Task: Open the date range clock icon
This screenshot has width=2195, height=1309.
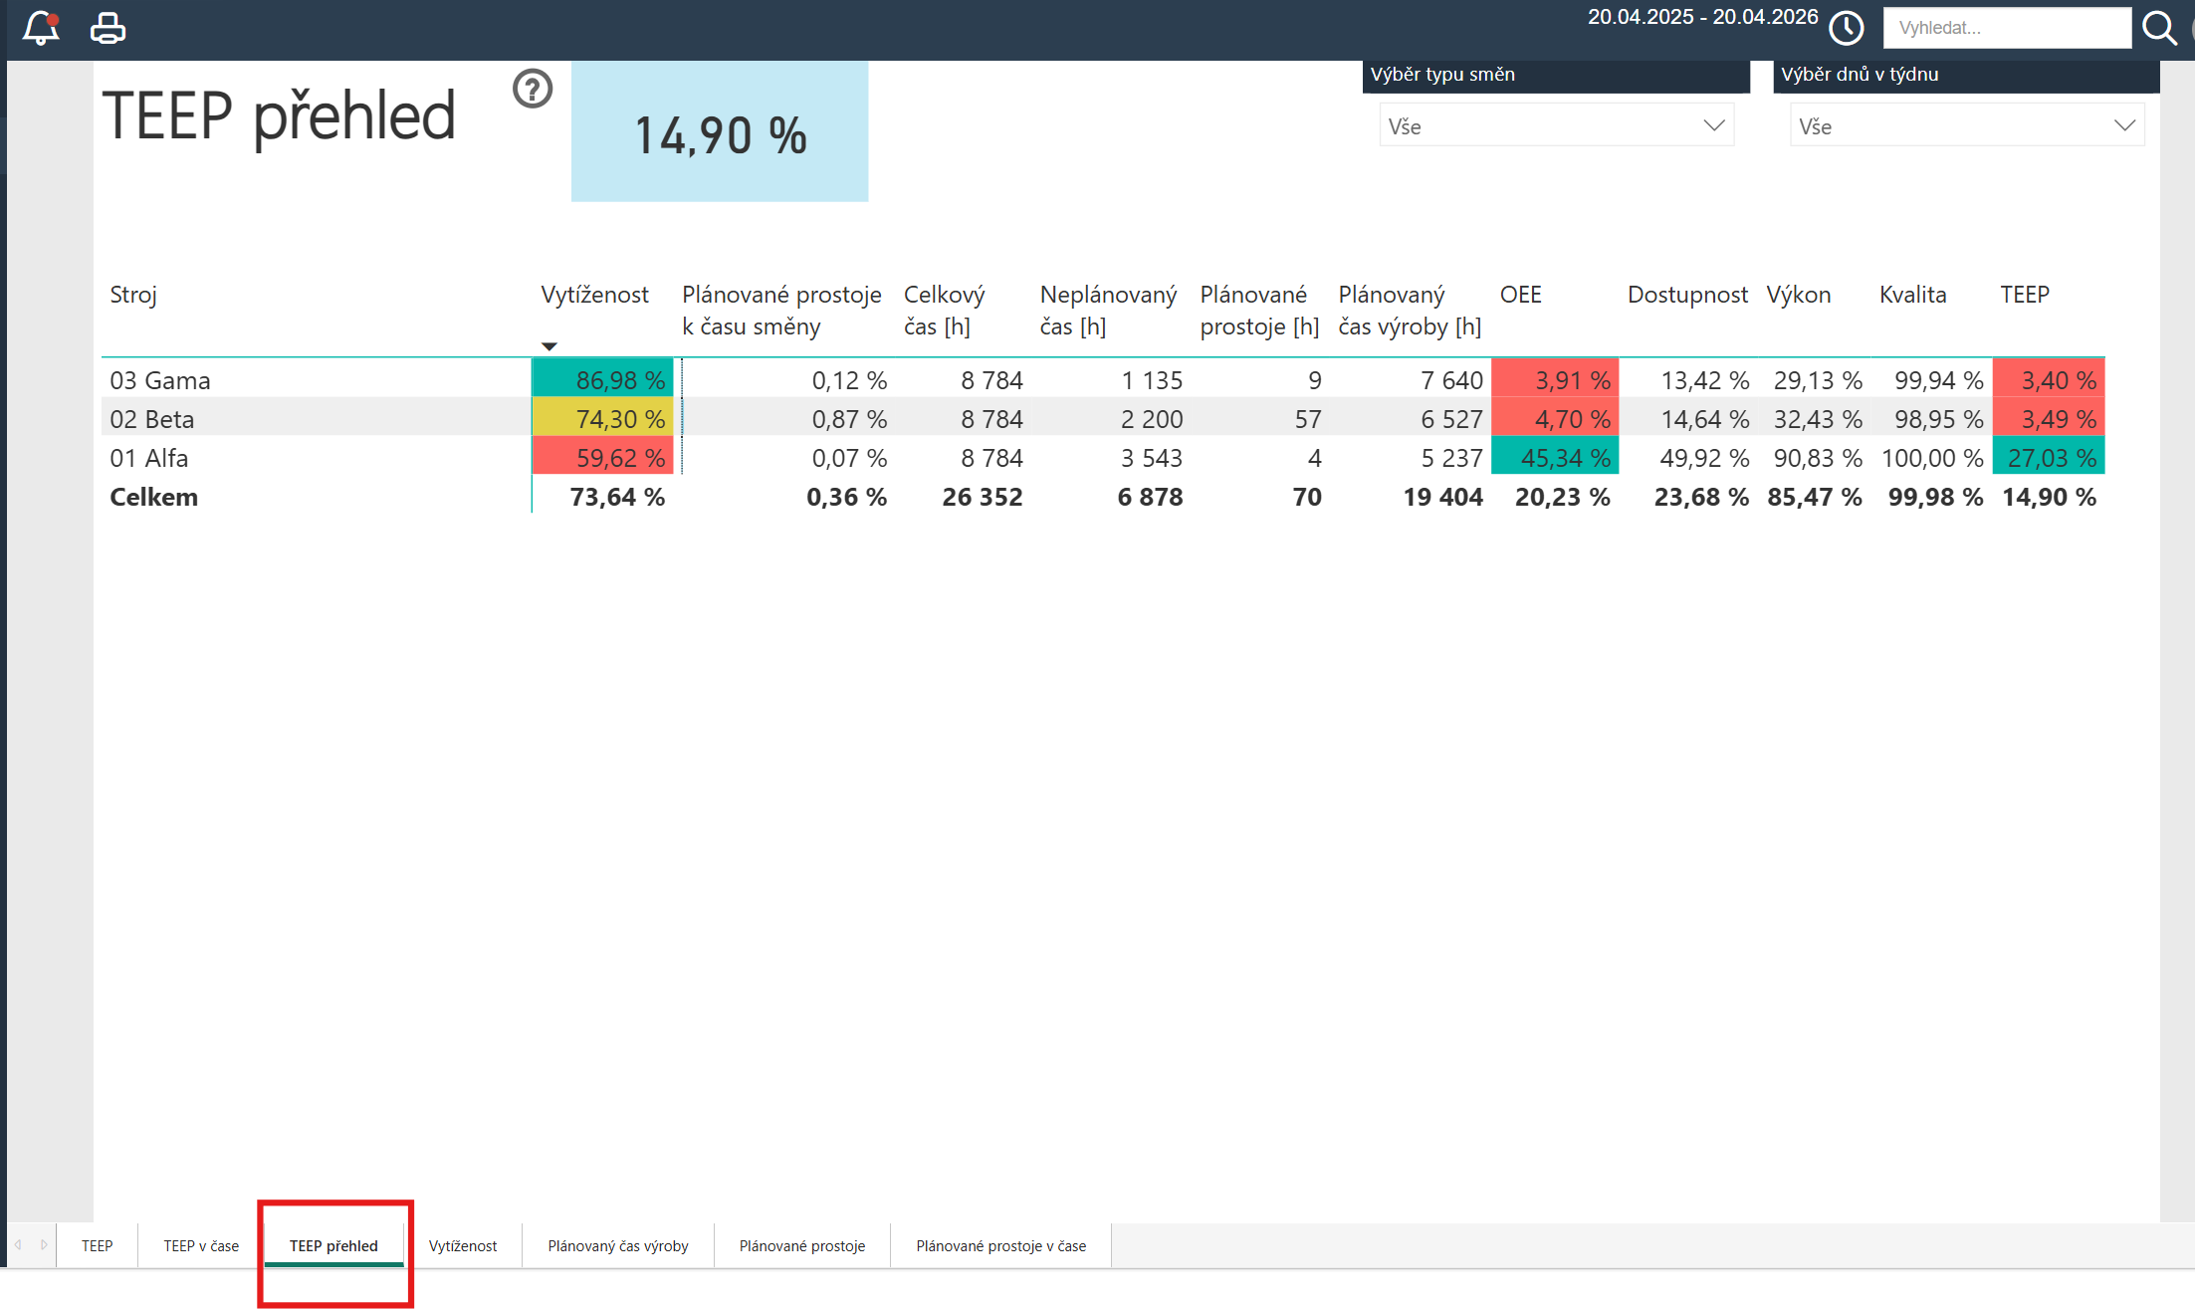Action: click(x=1847, y=28)
